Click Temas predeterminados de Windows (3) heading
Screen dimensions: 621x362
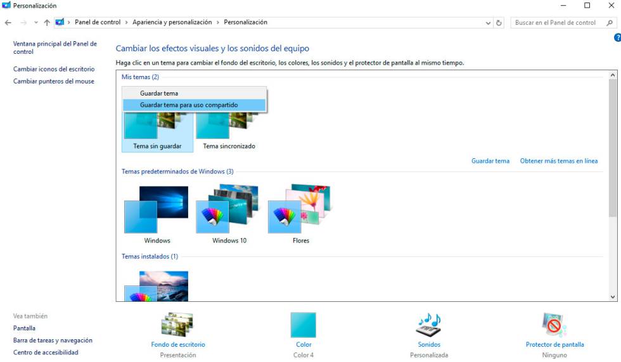point(177,172)
